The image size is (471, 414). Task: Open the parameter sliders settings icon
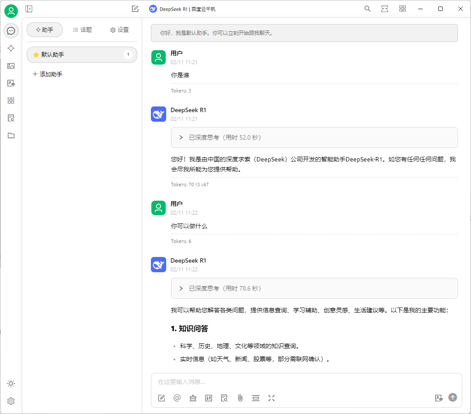(208, 398)
